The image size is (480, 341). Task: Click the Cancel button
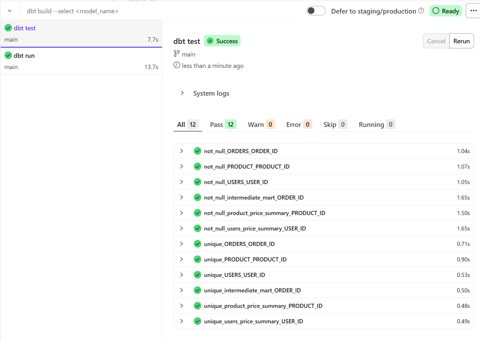[x=436, y=41]
